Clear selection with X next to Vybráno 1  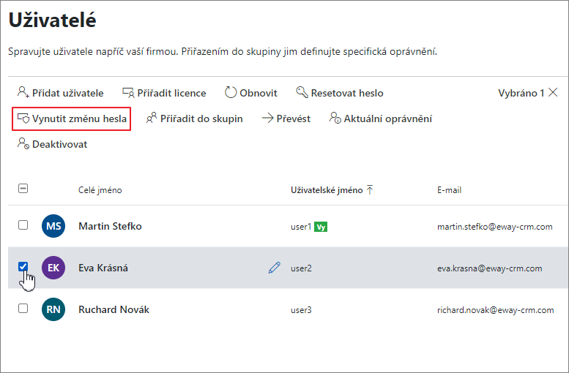[x=553, y=93]
